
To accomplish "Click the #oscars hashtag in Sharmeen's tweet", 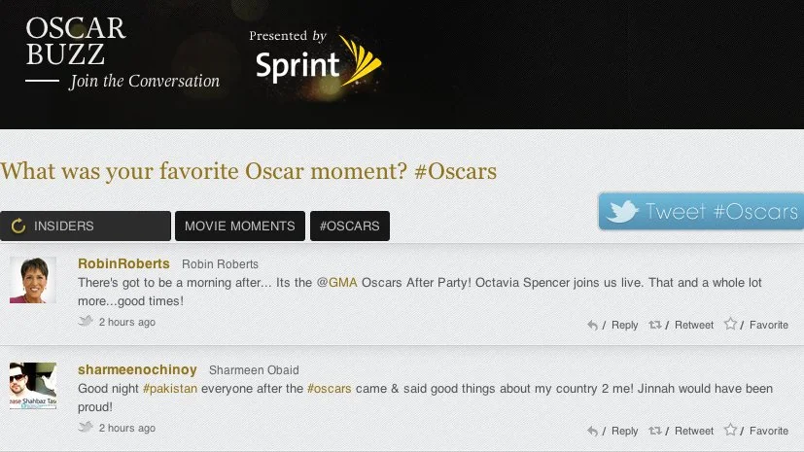I will (x=330, y=389).
